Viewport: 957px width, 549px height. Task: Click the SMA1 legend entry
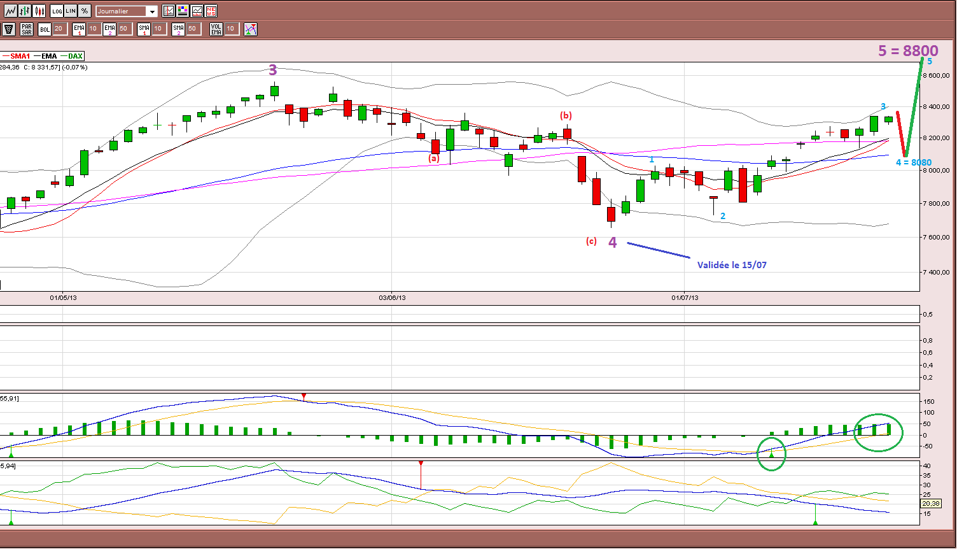tap(17, 56)
